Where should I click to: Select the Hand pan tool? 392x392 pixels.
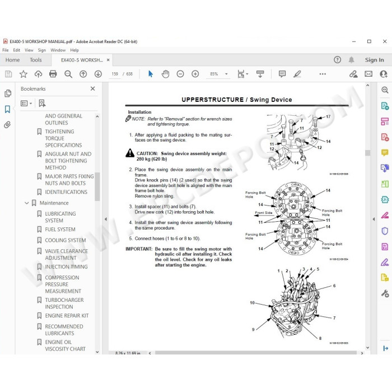[x=165, y=74]
